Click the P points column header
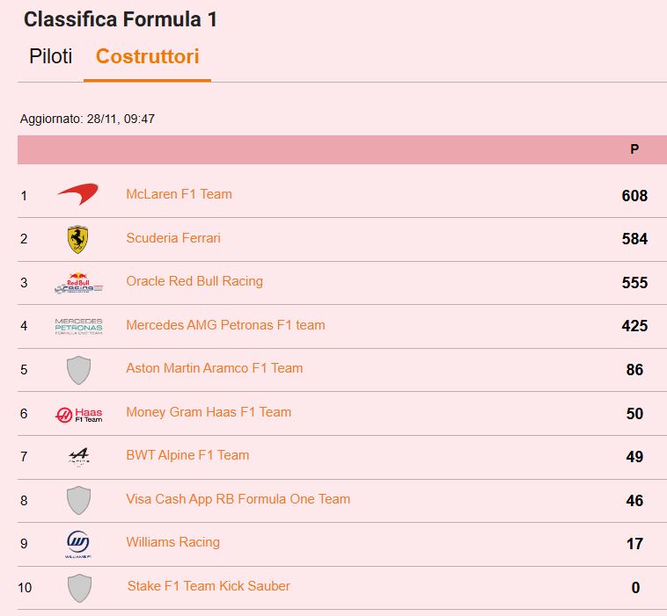Image resolution: width=667 pixels, height=616 pixels. (634, 149)
